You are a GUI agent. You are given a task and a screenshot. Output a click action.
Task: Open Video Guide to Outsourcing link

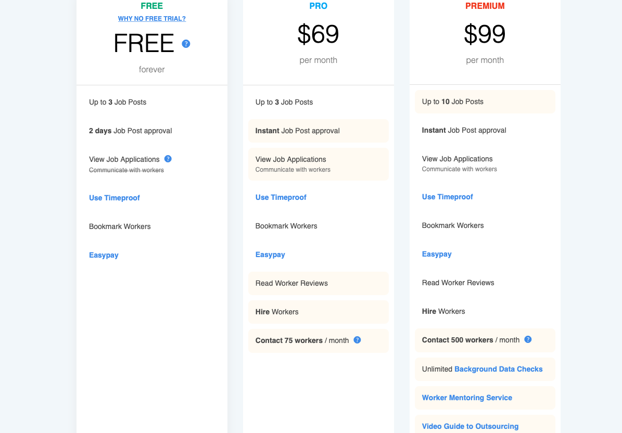point(470,426)
